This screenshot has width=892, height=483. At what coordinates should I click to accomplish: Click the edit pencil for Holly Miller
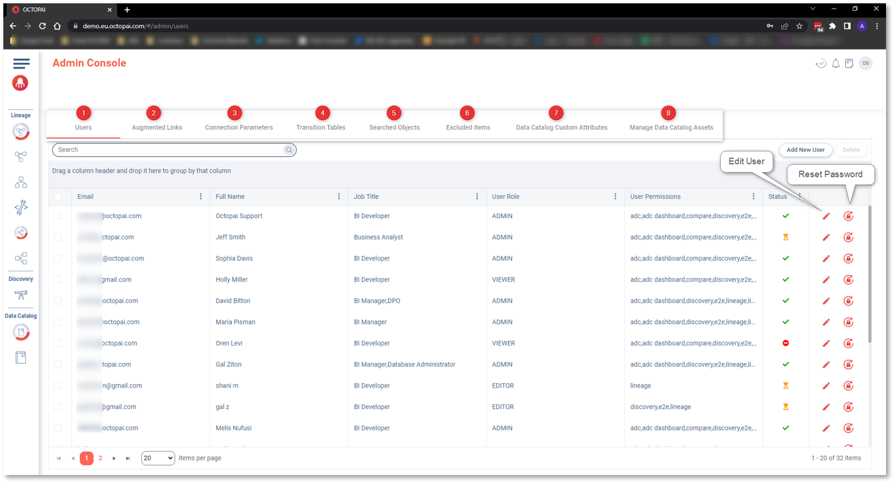[x=826, y=280]
